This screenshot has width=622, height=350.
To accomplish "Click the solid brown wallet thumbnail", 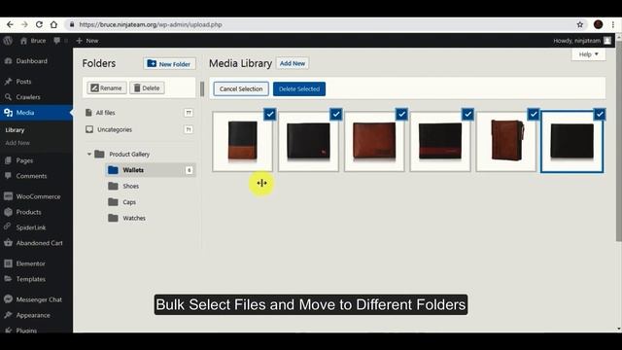I will (x=374, y=141).
